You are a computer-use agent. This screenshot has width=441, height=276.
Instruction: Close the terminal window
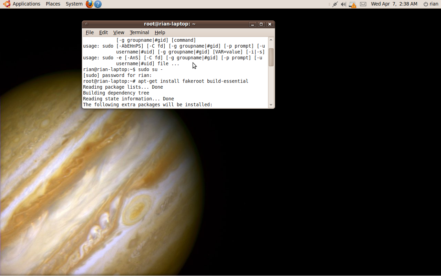[270, 24]
